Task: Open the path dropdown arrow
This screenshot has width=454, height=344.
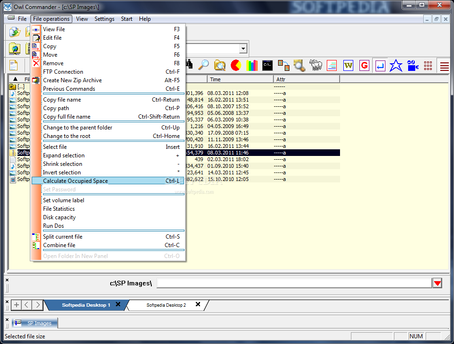Action: (243, 49)
